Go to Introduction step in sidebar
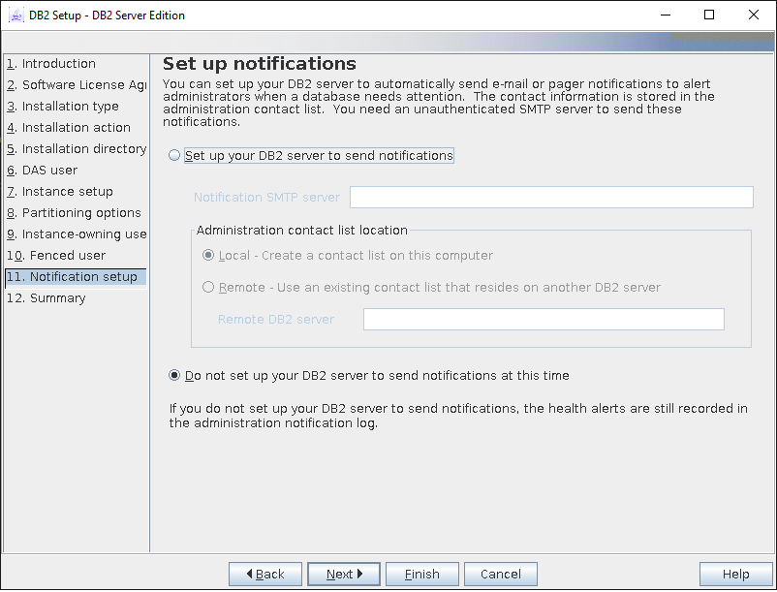 (58, 64)
